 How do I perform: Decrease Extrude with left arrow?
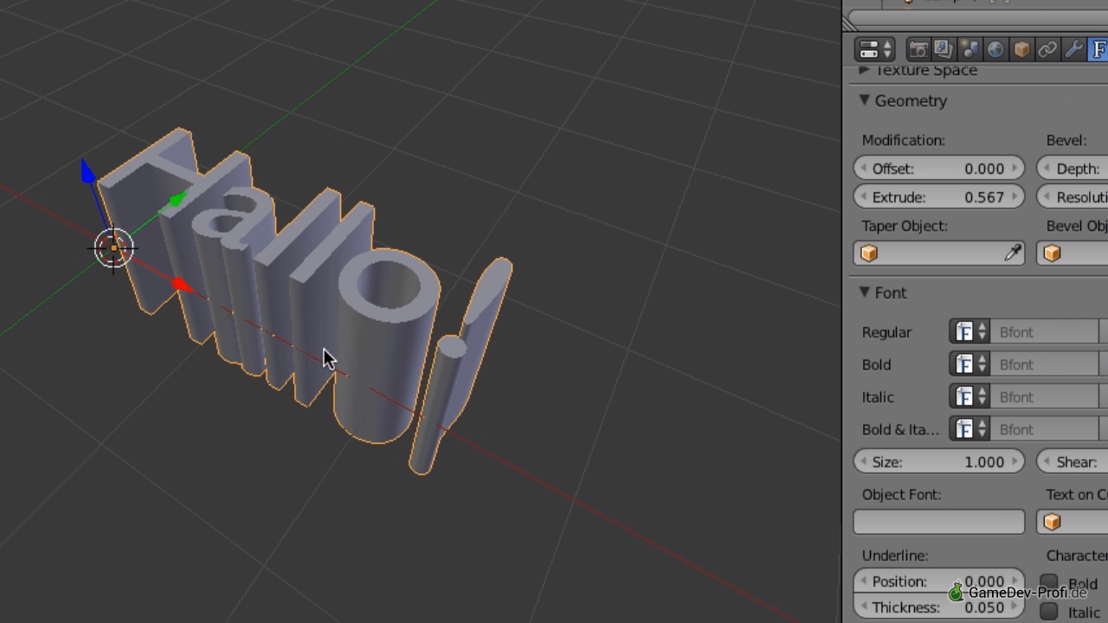click(x=863, y=197)
